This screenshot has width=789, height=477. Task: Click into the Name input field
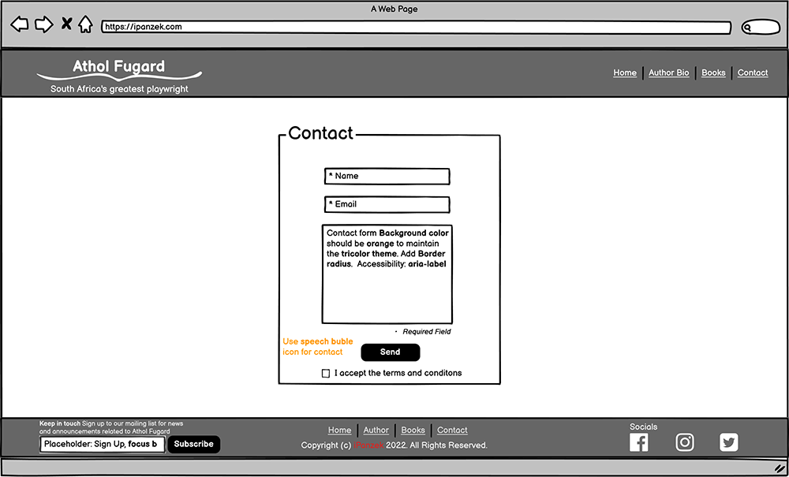pos(387,177)
